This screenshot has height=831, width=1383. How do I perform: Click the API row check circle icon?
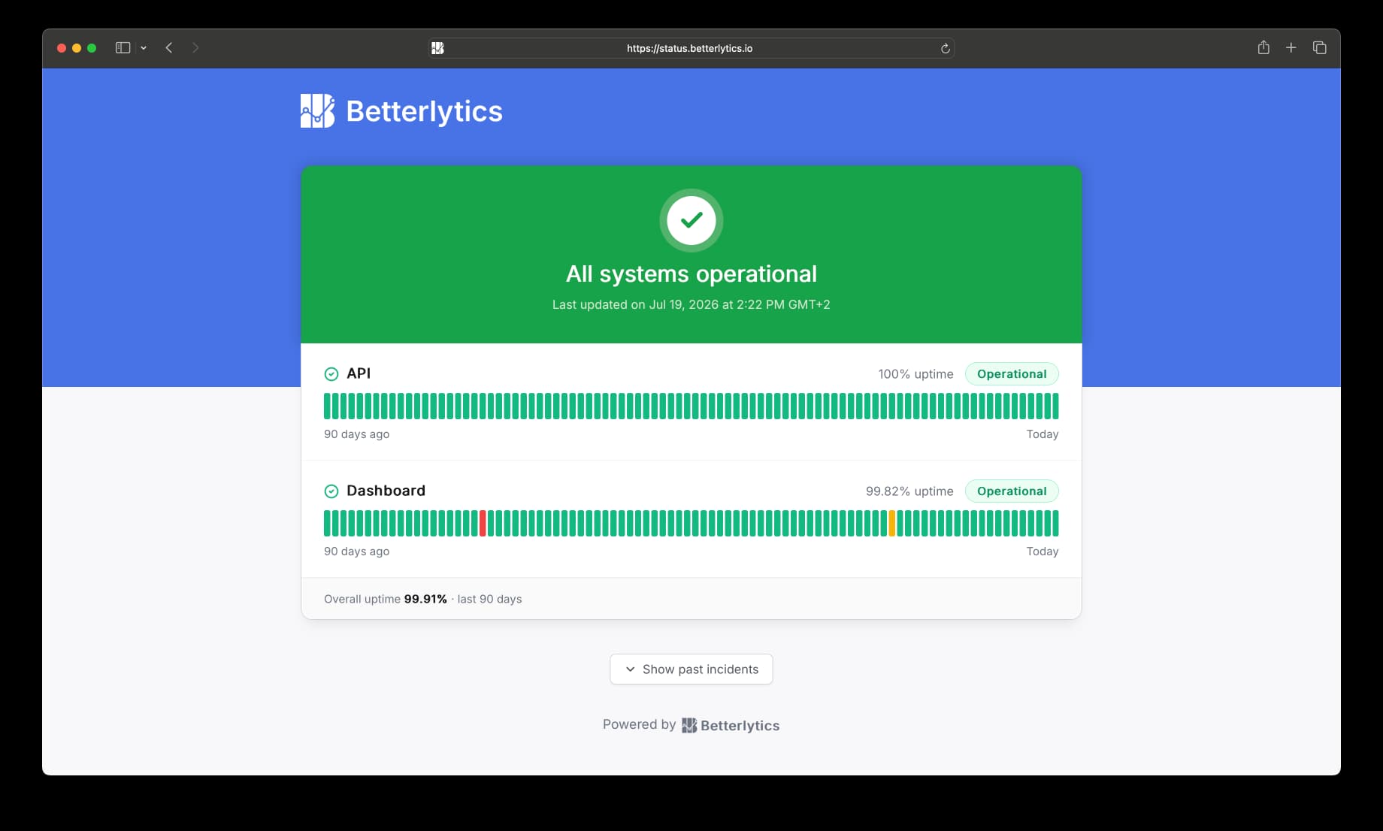[331, 374]
